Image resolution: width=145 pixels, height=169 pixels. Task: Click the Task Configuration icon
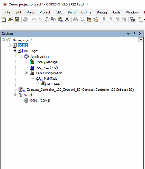32,73
